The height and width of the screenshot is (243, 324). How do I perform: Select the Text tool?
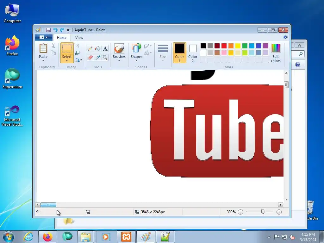(105, 48)
